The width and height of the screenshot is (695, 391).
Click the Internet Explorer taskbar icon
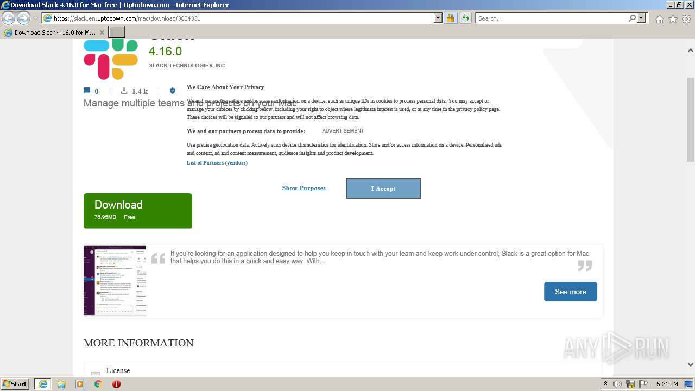point(42,384)
